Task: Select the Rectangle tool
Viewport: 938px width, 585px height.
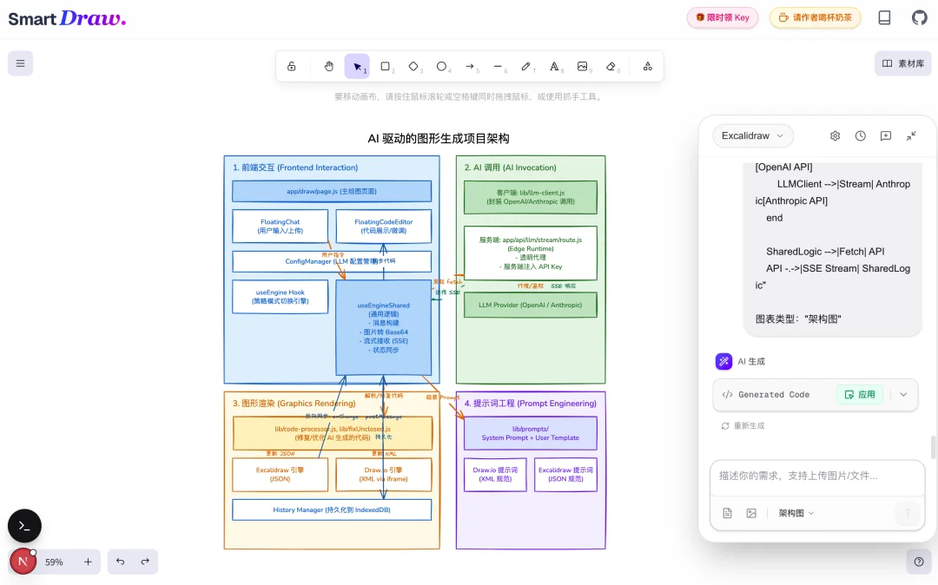Action: tap(385, 66)
